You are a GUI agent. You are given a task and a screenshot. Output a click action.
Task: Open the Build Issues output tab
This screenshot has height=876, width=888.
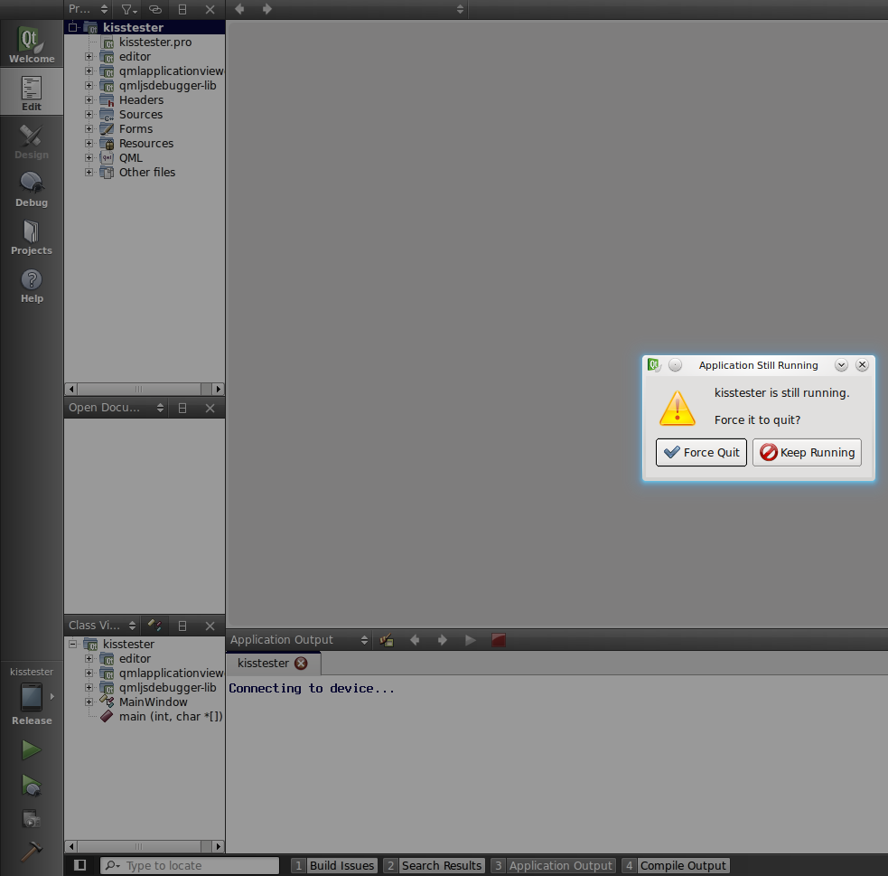click(333, 865)
